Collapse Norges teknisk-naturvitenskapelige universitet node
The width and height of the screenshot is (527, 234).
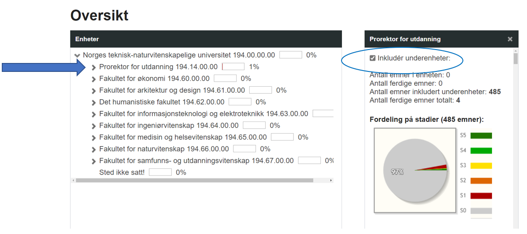[x=78, y=56]
